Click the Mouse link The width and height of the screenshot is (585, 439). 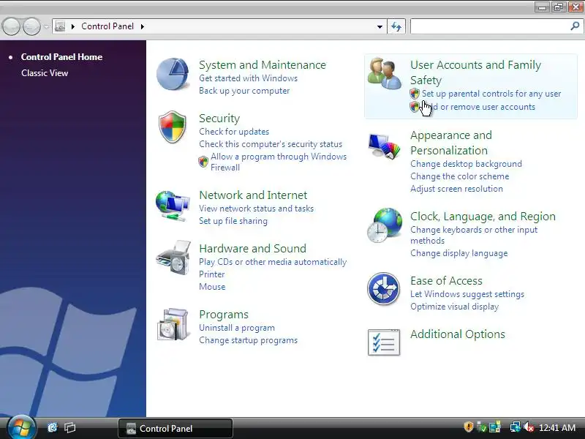point(212,287)
